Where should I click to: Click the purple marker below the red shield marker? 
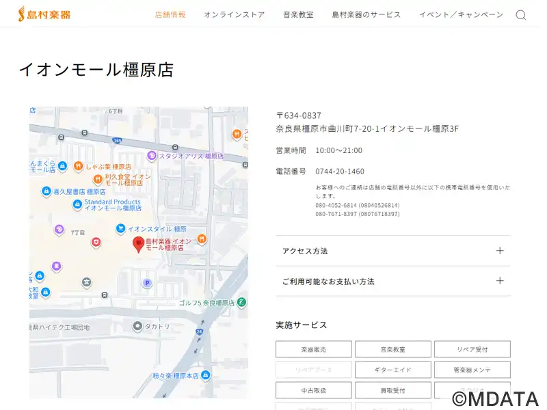point(57,266)
